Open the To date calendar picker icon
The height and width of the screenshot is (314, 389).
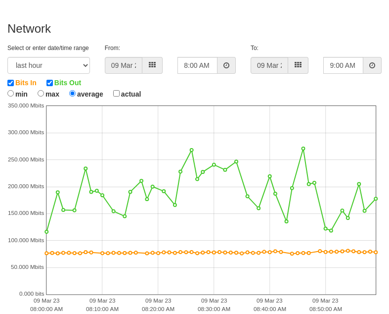tap(298, 65)
